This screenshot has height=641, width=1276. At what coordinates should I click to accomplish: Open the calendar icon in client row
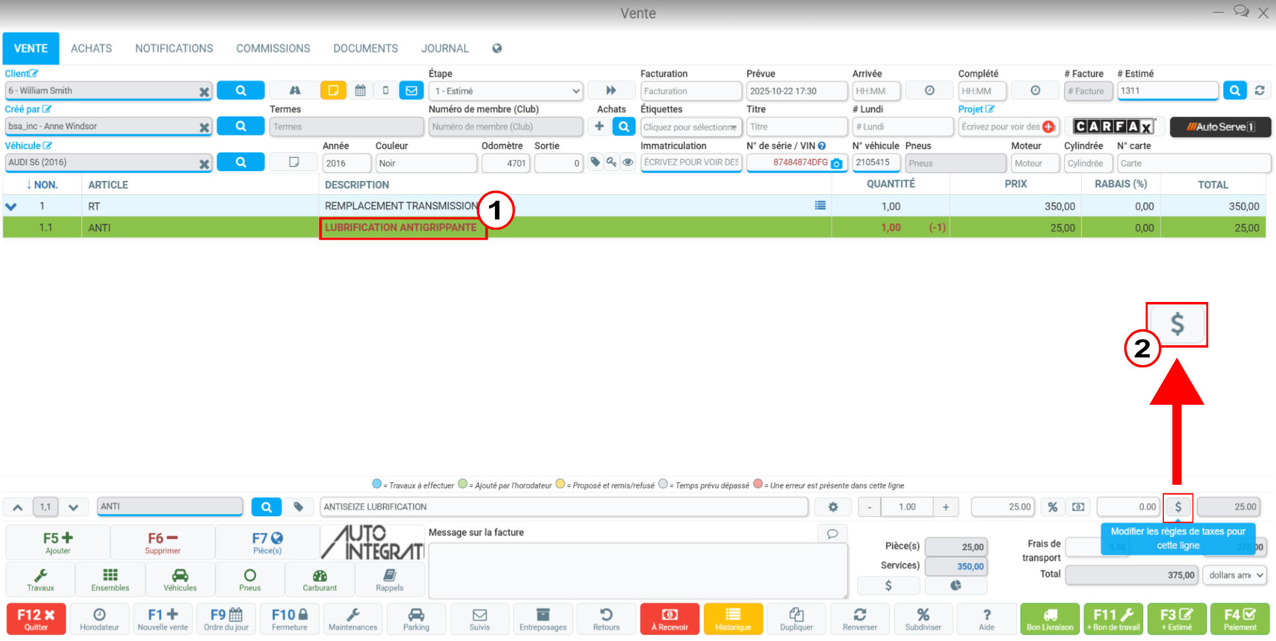[x=360, y=90]
